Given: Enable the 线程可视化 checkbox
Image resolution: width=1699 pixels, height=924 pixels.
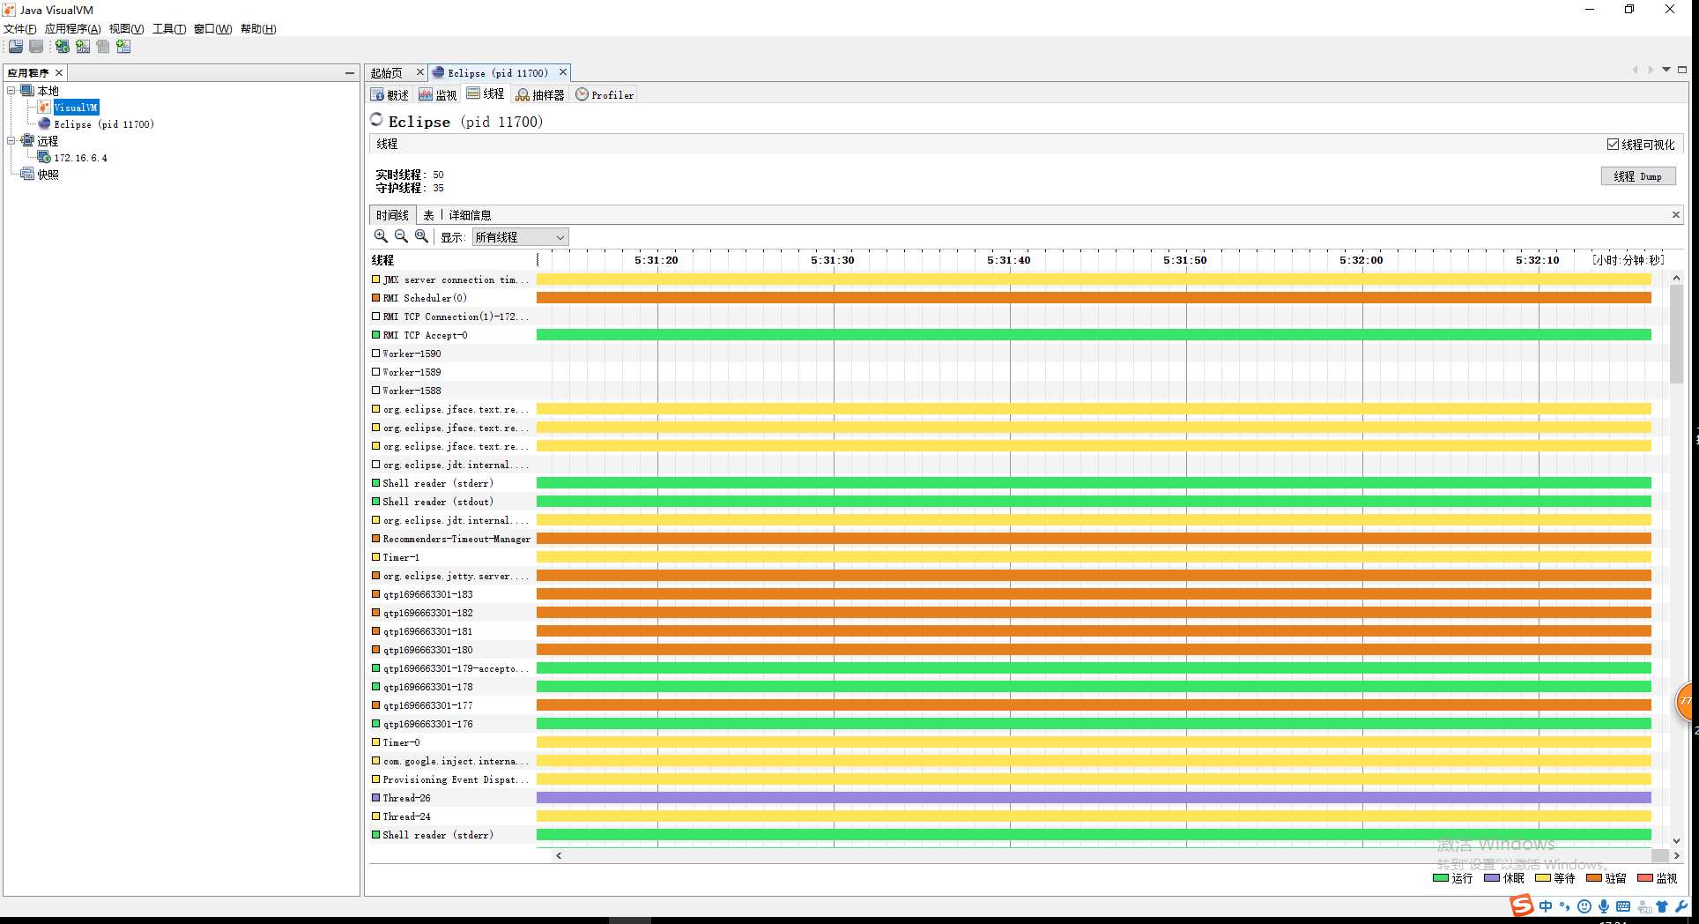Looking at the screenshot, I should pos(1613,145).
